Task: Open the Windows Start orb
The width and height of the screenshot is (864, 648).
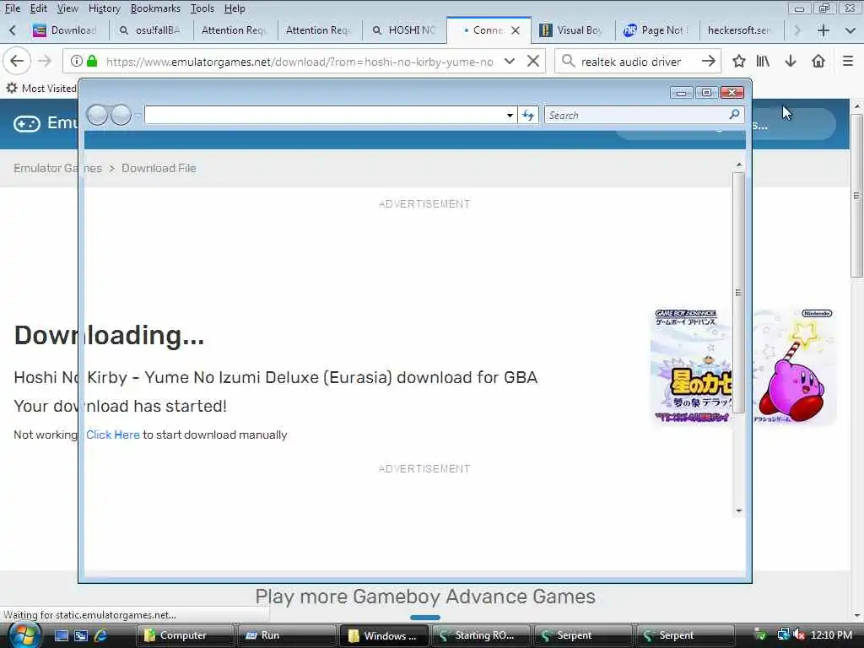Action: pos(23,635)
